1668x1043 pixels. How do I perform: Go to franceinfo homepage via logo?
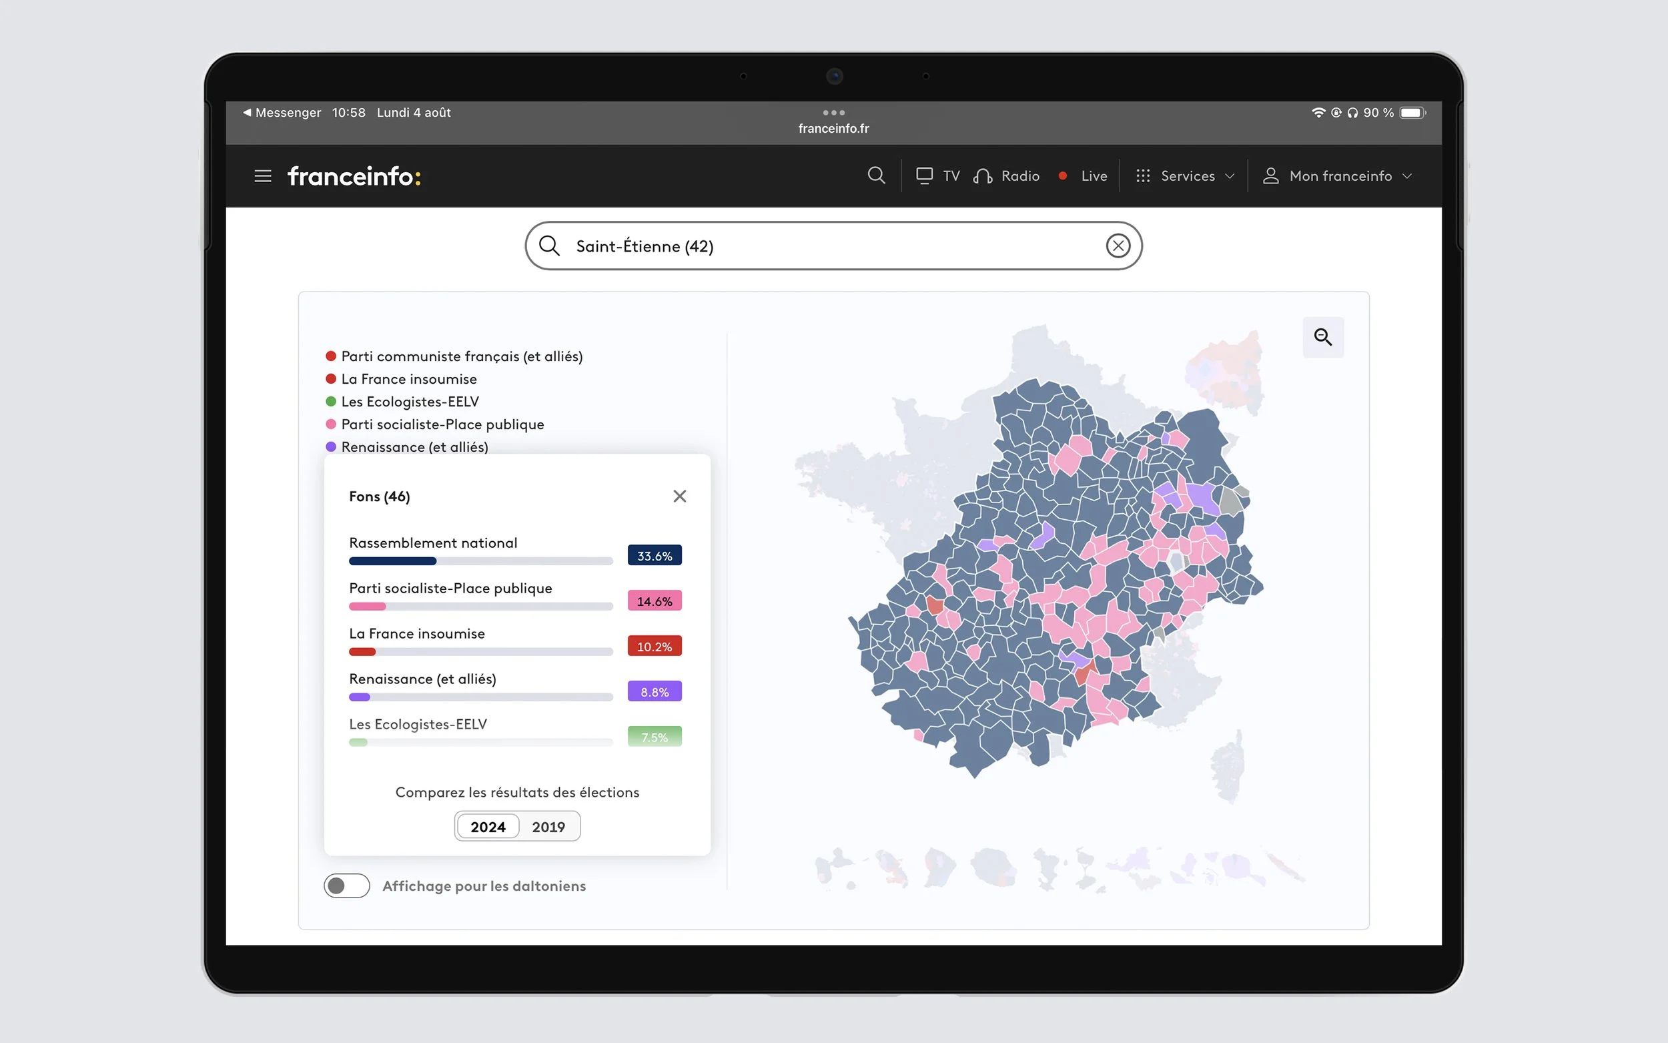coord(354,176)
